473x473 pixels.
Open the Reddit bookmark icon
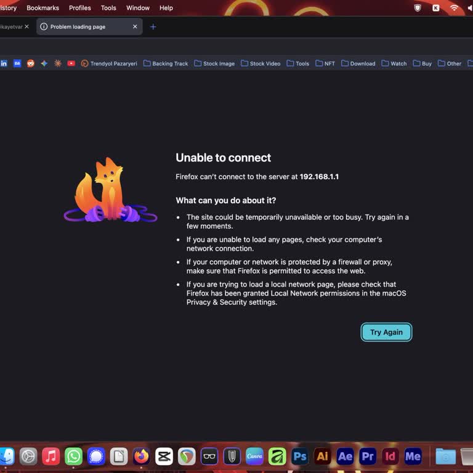pos(30,63)
